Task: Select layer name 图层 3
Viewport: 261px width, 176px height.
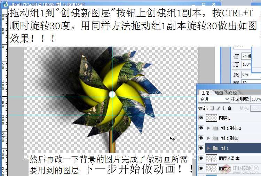Action: (225, 118)
